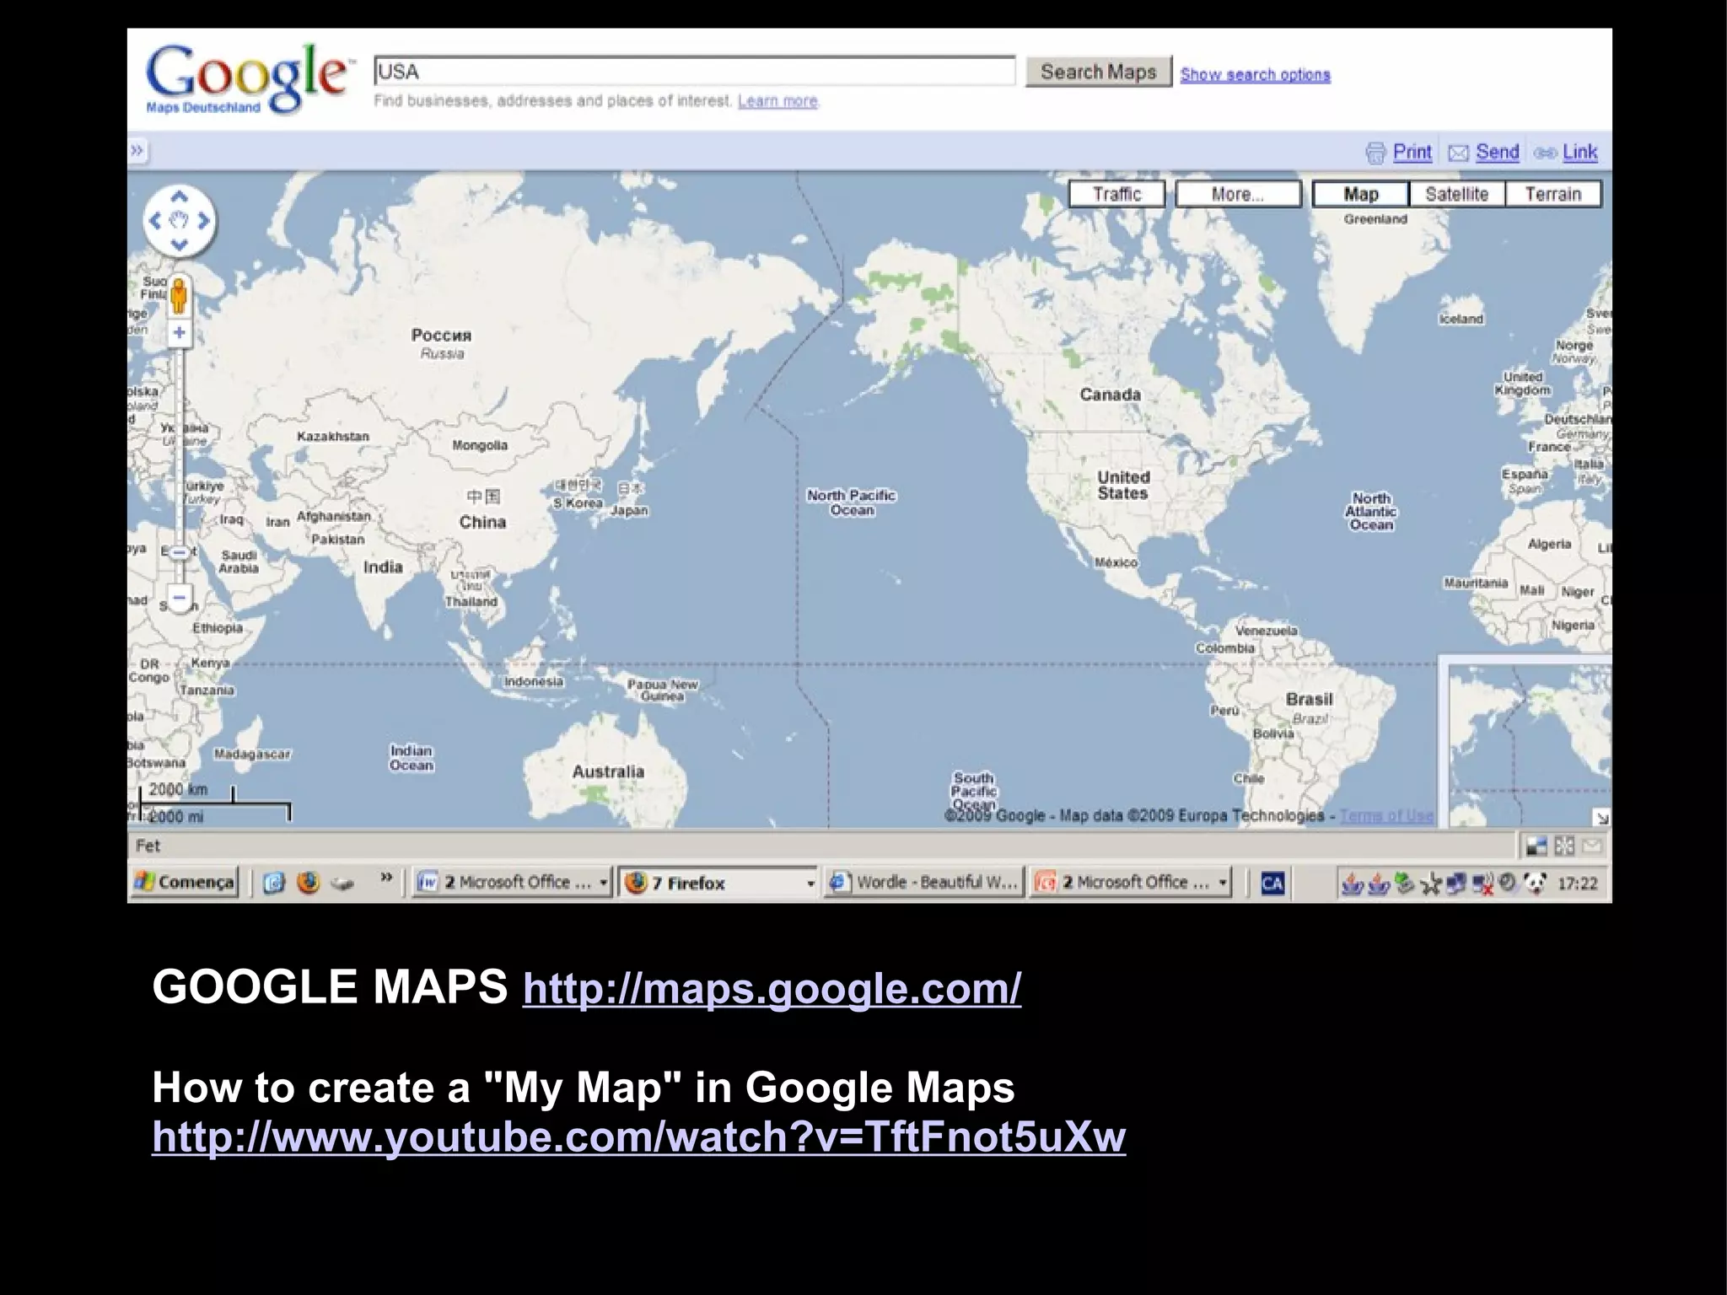Screen dimensions: 1727x1295
Task: Pan the map down with the arrow
Action: point(179,244)
